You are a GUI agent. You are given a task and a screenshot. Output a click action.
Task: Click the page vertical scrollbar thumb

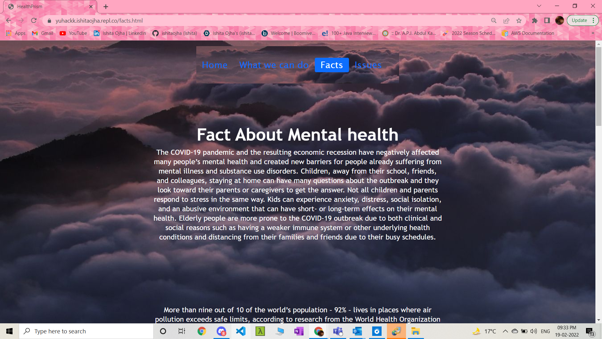coord(599,86)
